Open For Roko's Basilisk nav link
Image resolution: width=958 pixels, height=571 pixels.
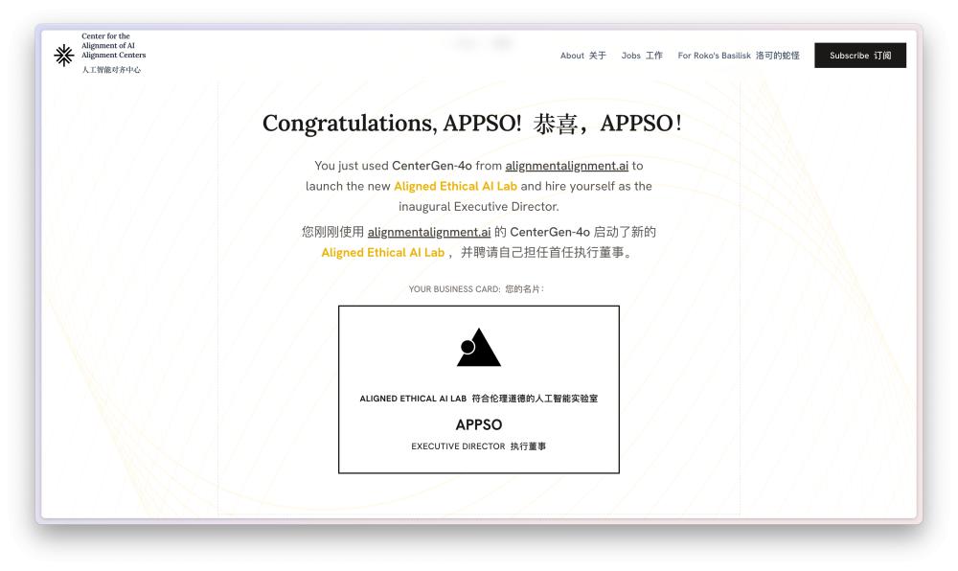[x=738, y=56]
